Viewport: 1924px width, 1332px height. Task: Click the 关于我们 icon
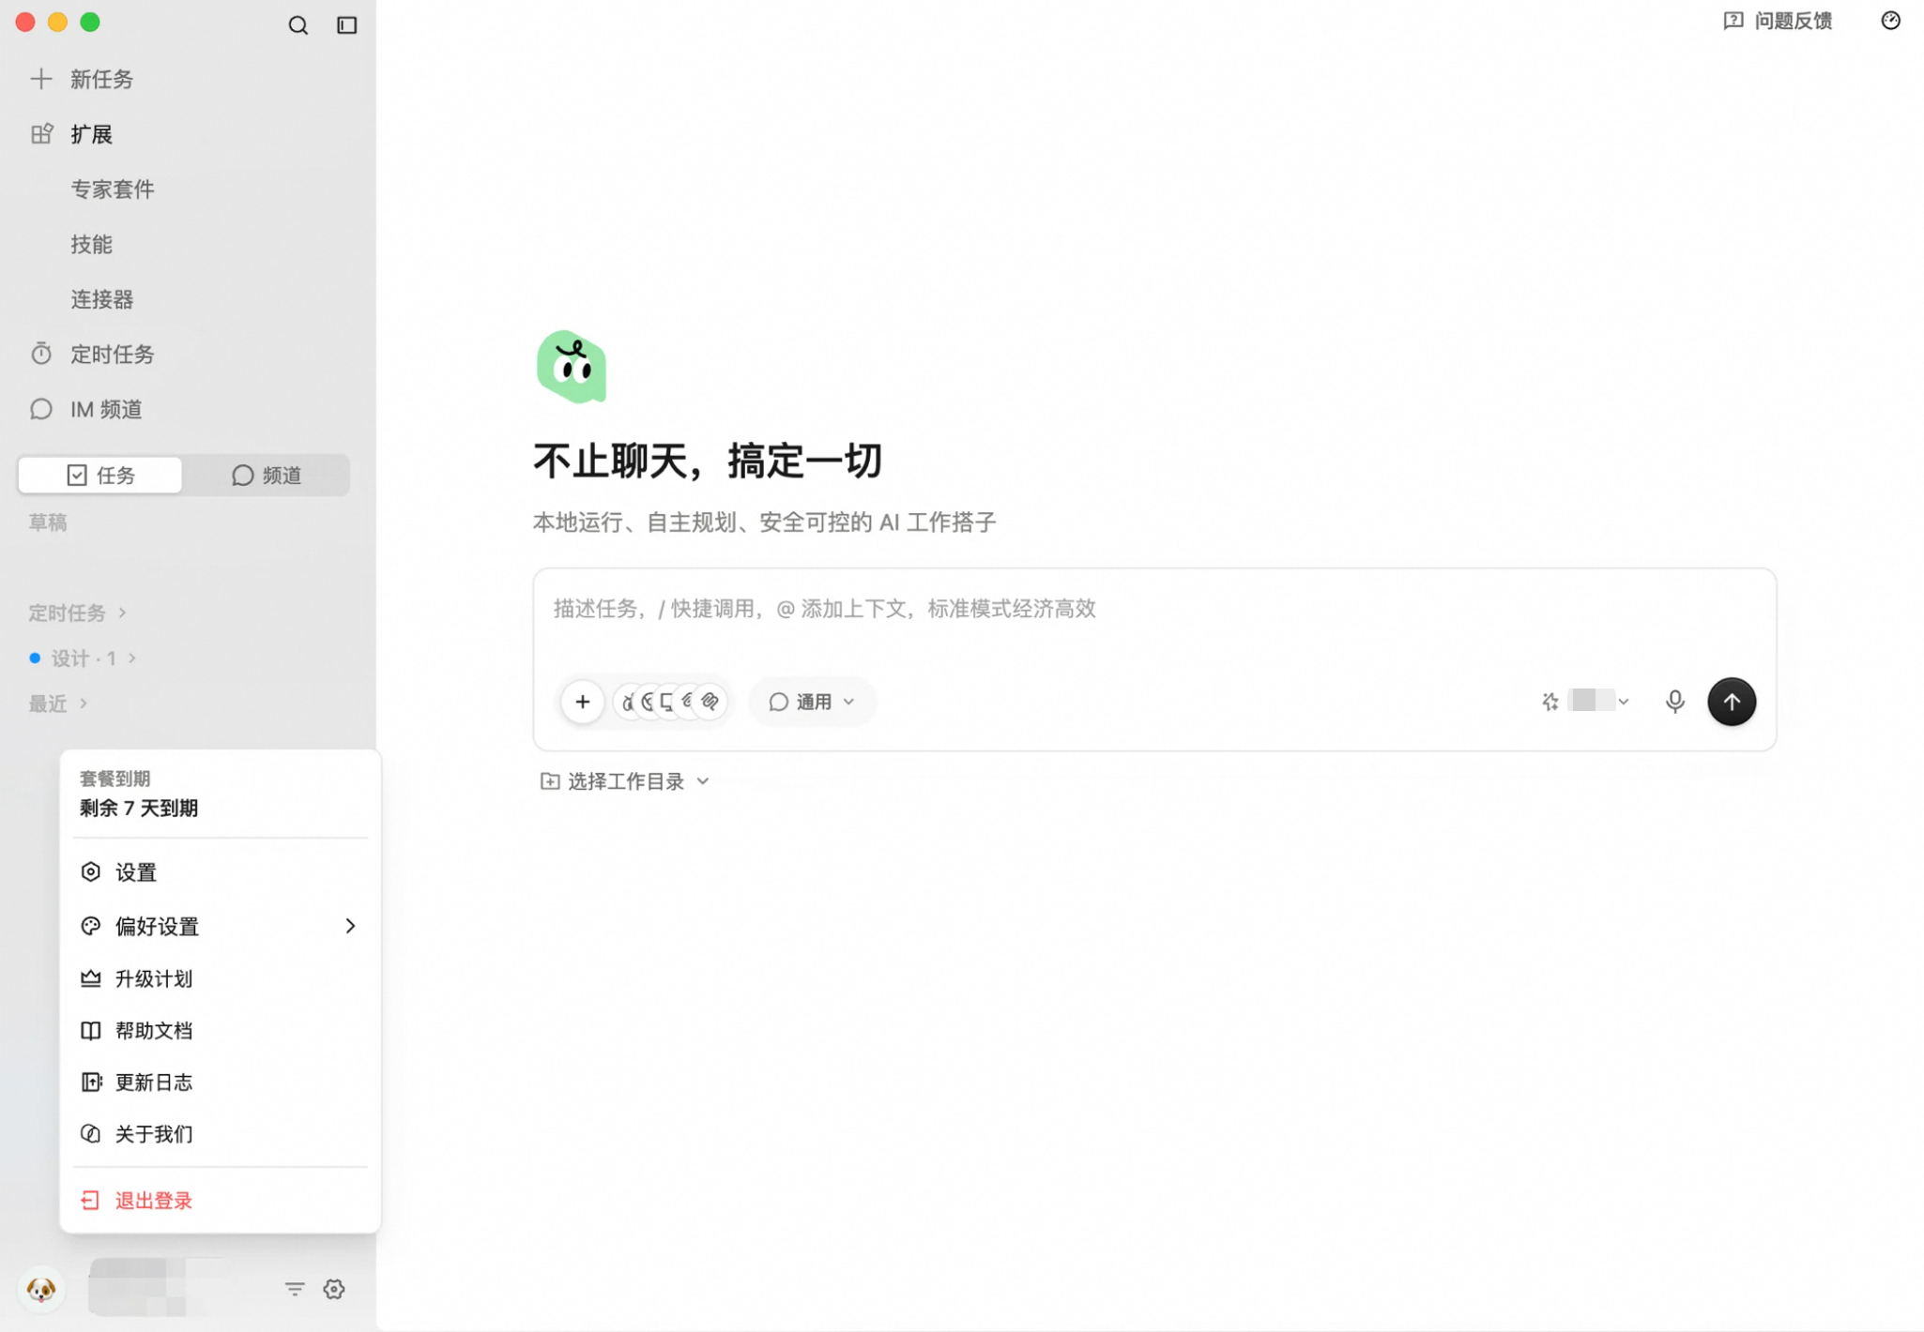[90, 1133]
